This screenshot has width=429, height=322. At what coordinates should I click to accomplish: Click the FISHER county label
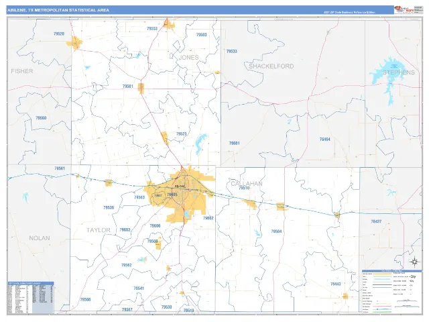click(x=22, y=71)
